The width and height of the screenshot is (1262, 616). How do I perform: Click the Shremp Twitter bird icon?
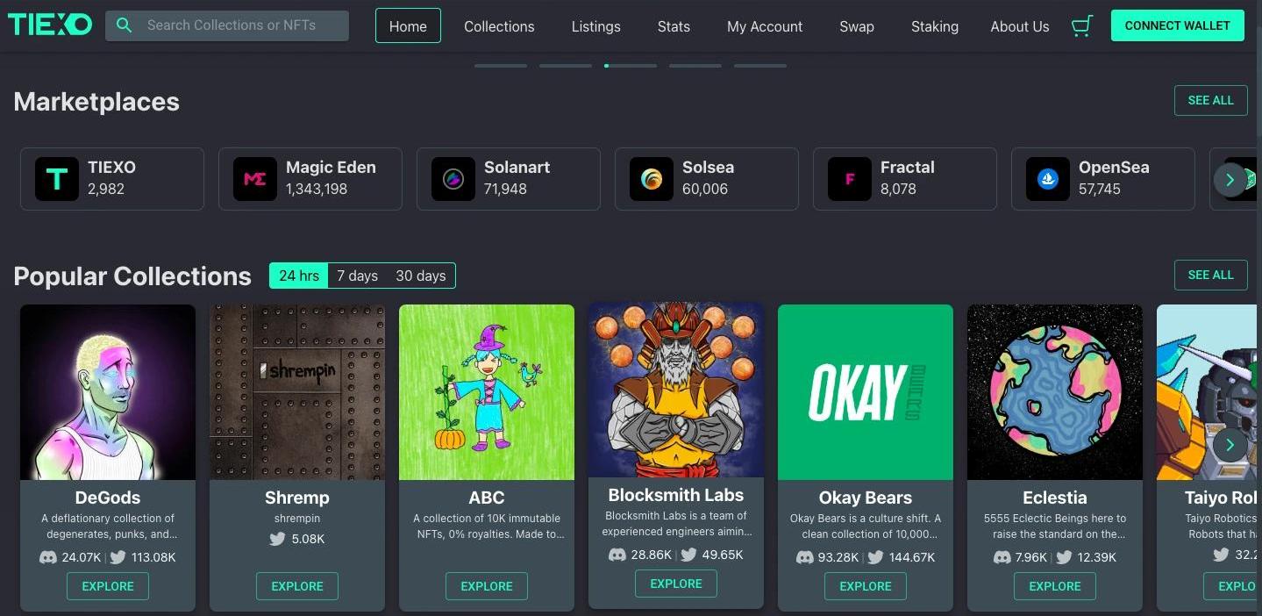pyautogui.click(x=277, y=539)
